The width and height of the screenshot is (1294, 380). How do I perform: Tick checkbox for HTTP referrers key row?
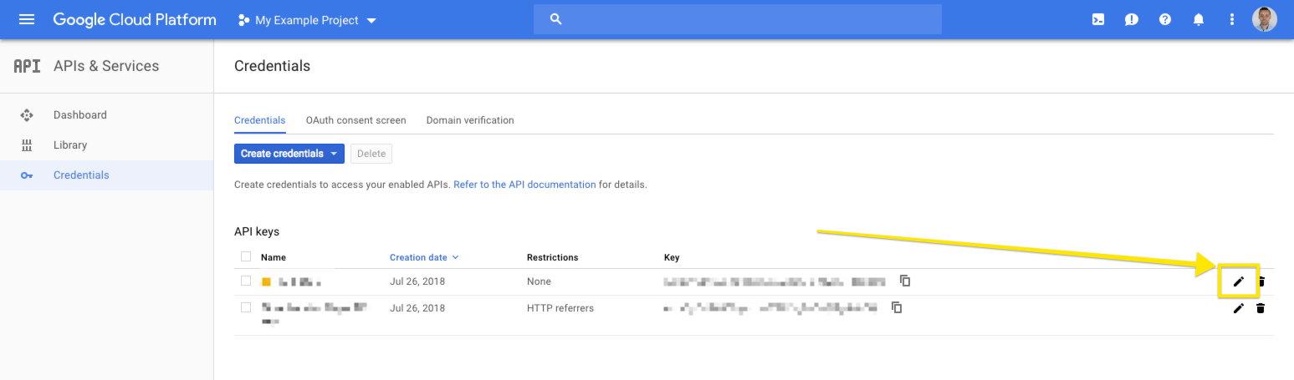[x=246, y=307]
